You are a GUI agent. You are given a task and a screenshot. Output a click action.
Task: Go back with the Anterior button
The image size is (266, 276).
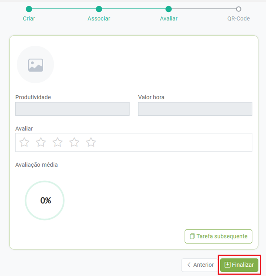200,265
